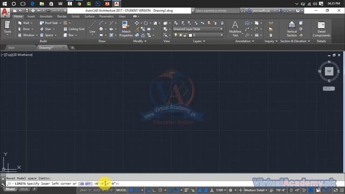Toggle layer freeze sun icon
345x194 pixels.
[x=180, y=35]
